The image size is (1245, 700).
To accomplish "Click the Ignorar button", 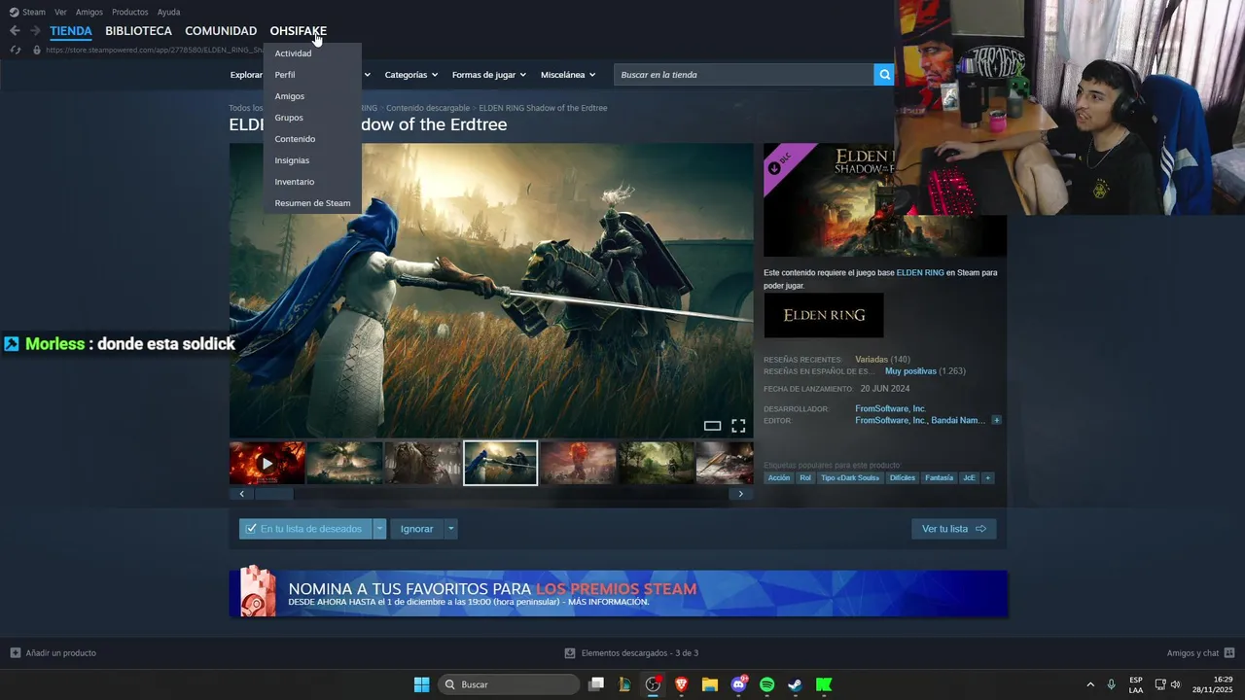I will [416, 529].
